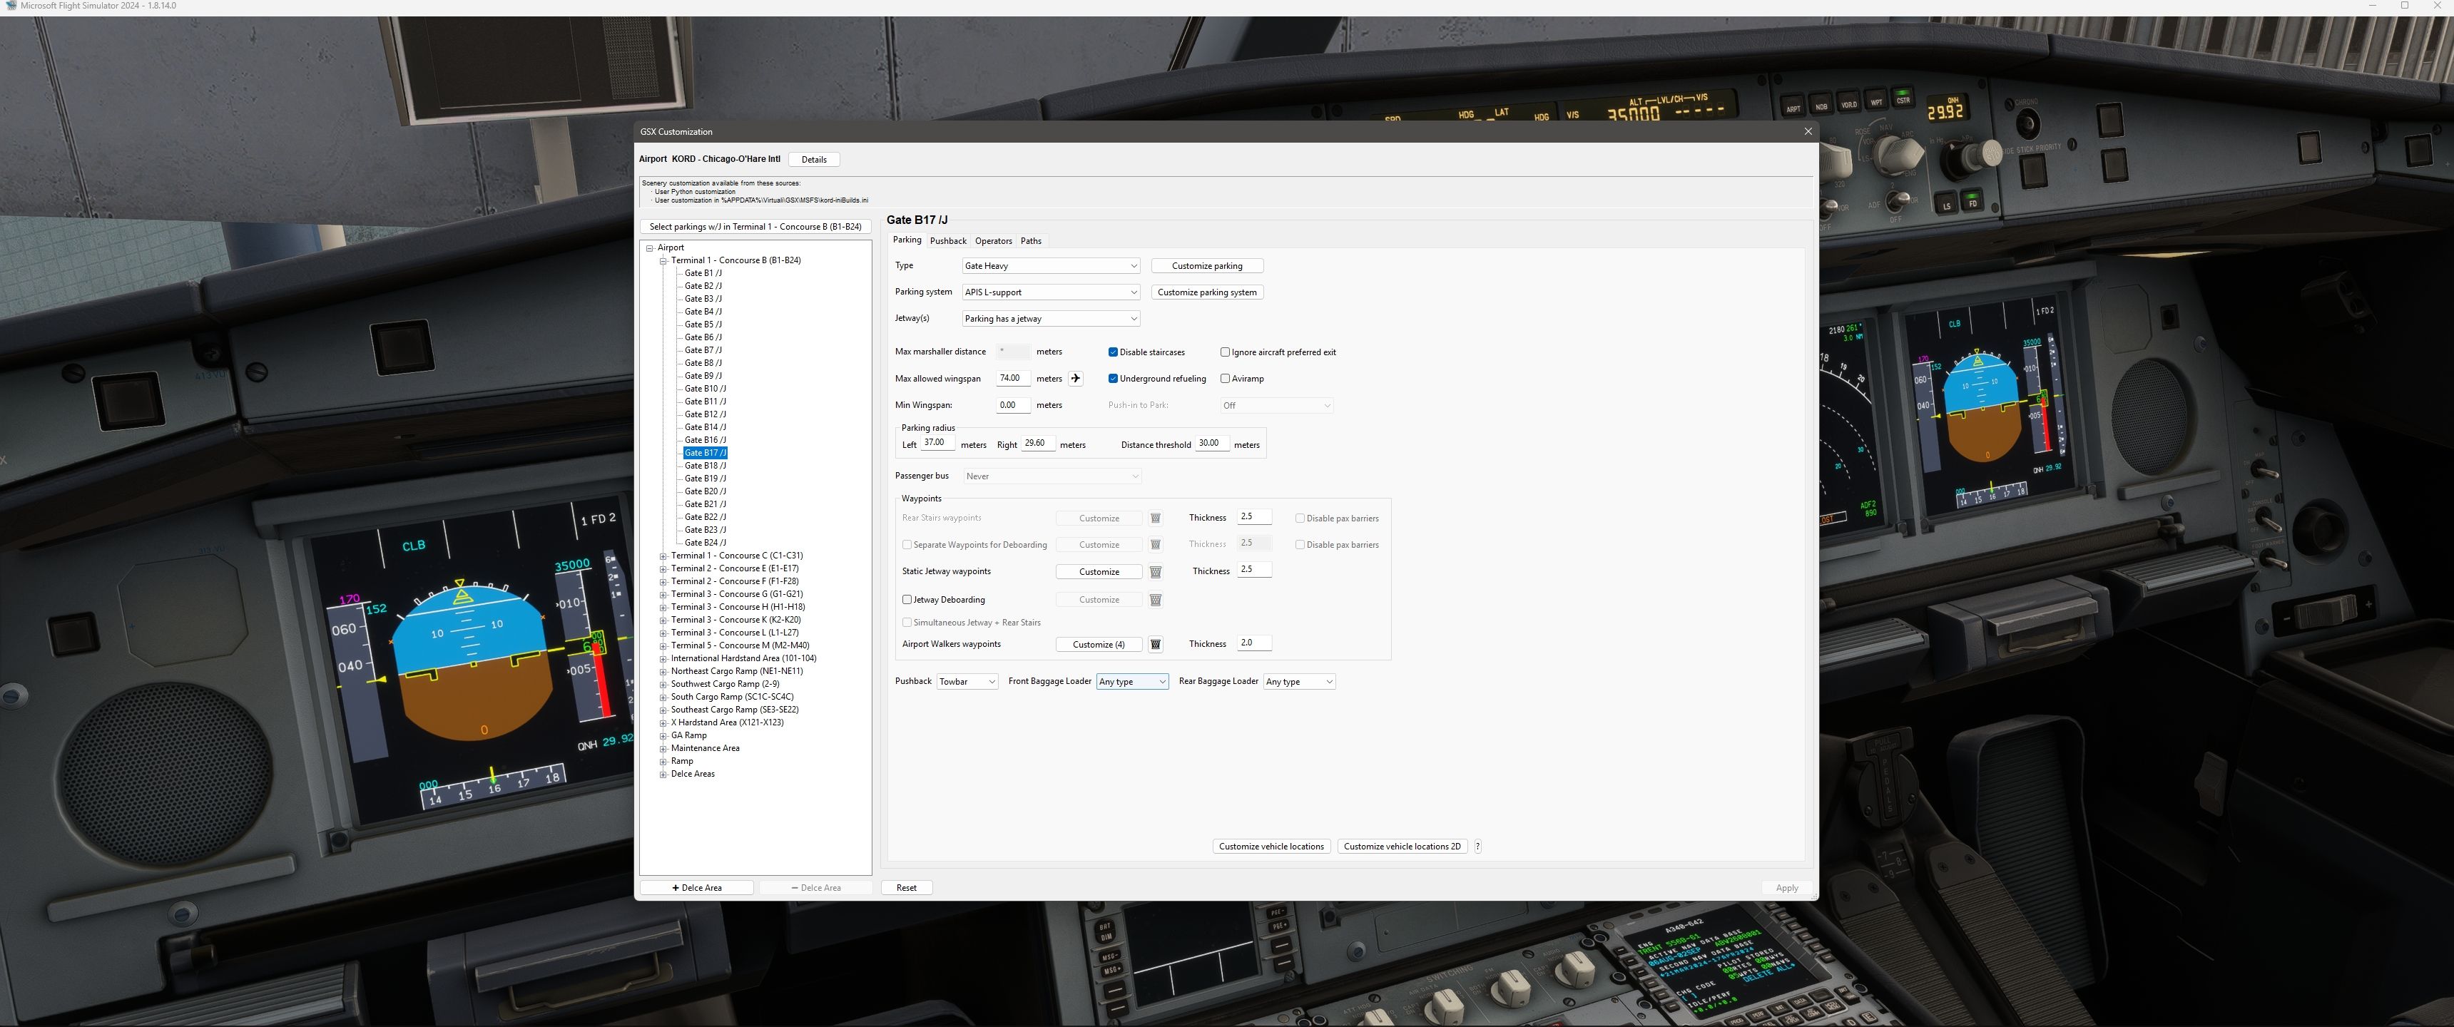
Task: Expand Terminal 5 - Concourse M node
Action: point(663,646)
